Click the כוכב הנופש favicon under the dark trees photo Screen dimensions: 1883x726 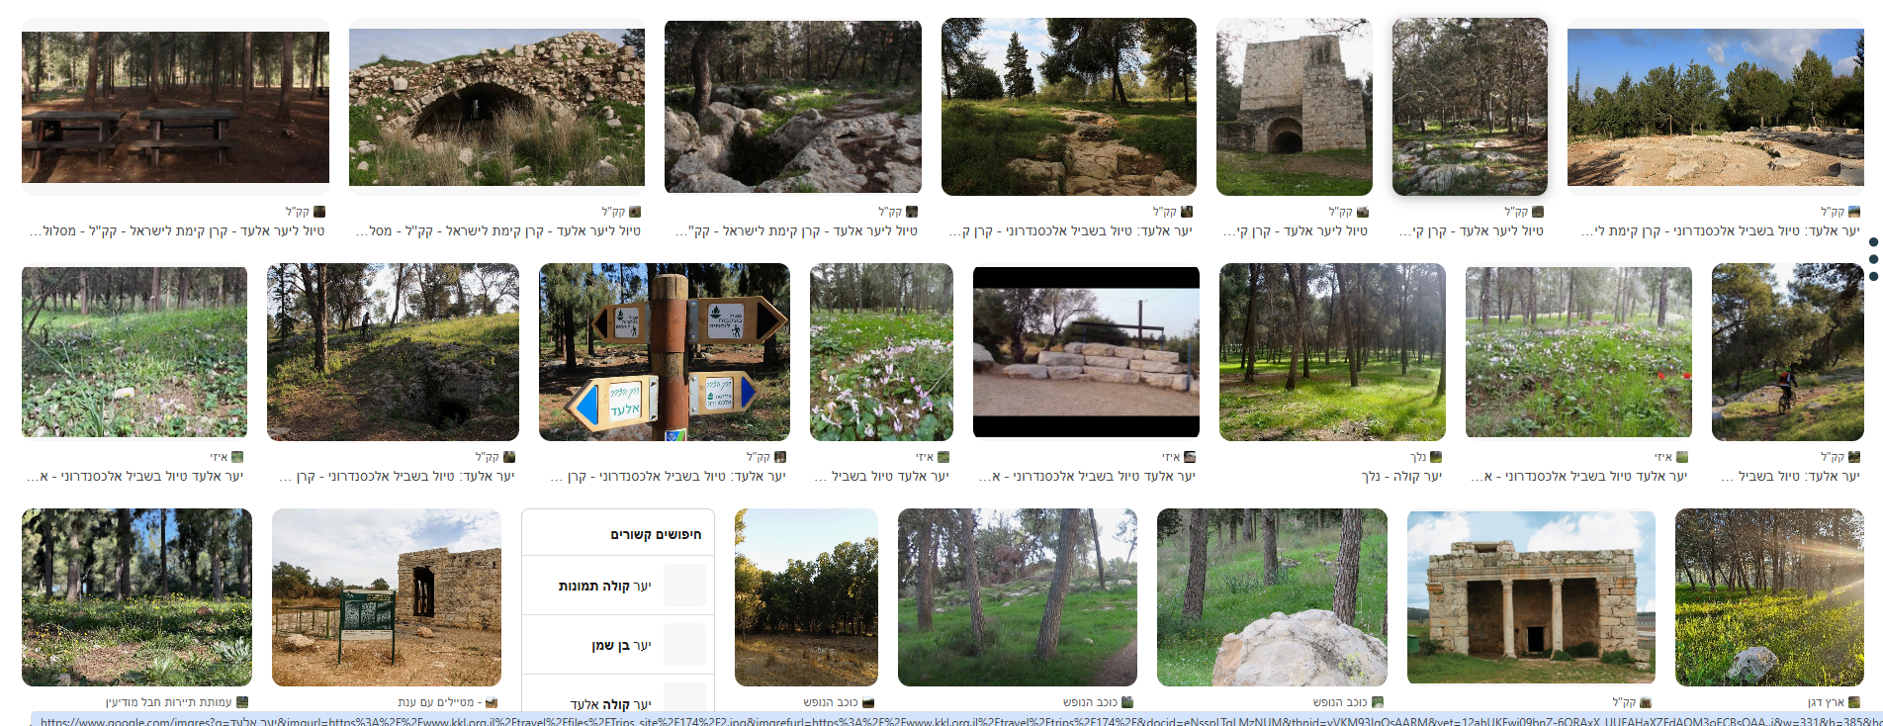pyautogui.click(x=868, y=702)
